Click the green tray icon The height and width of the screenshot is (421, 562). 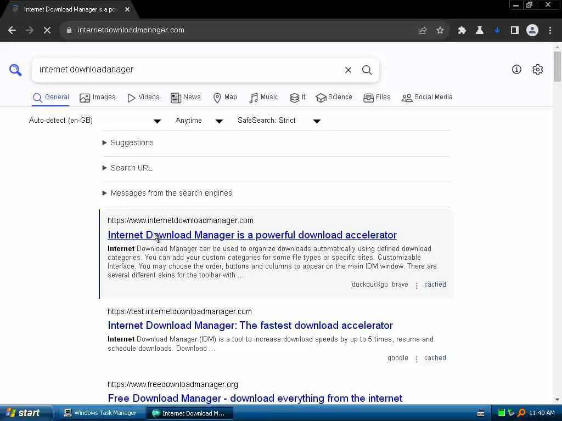click(x=502, y=413)
